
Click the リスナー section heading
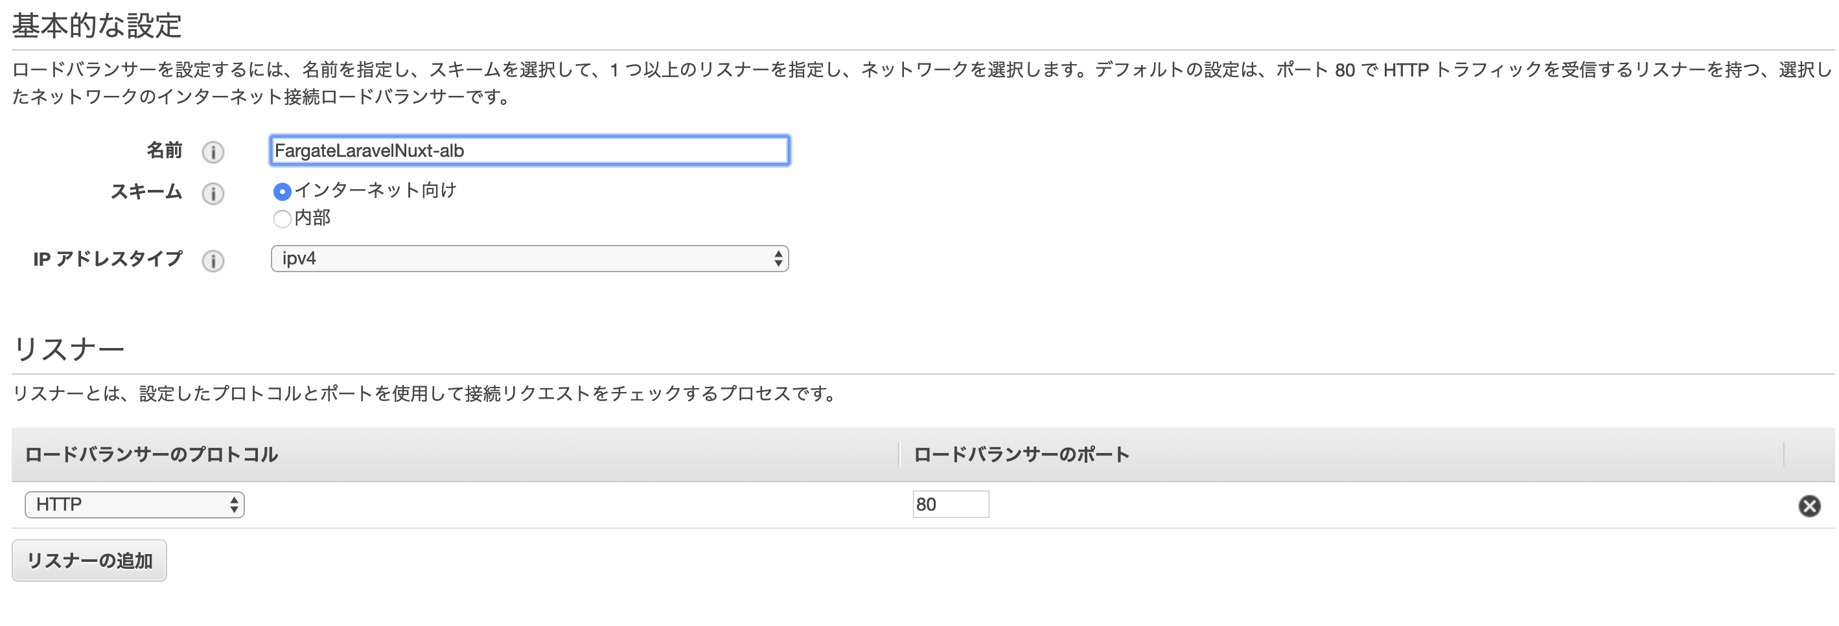69,349
